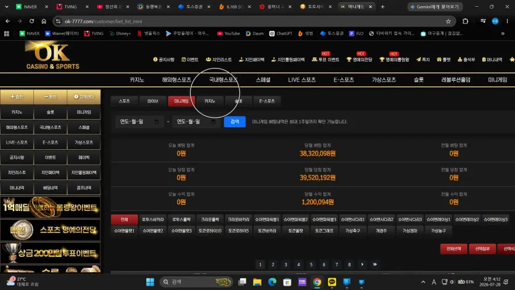Image resolution: width=515 pixels, height=290 pixels.
Task: Switch to the 라이브 bet history tab
Action: [x=153, y=101]
